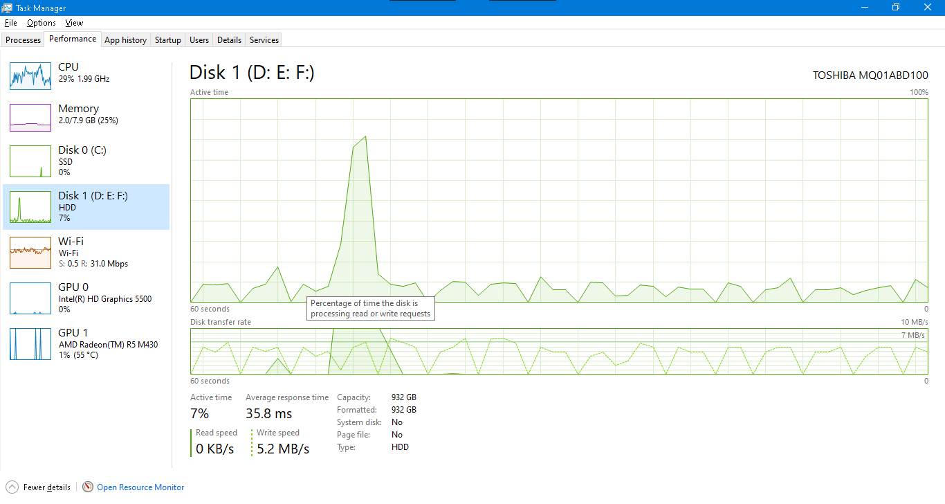Open Resource Monitor link
945x504 pixels.
(x=140, y=487)
